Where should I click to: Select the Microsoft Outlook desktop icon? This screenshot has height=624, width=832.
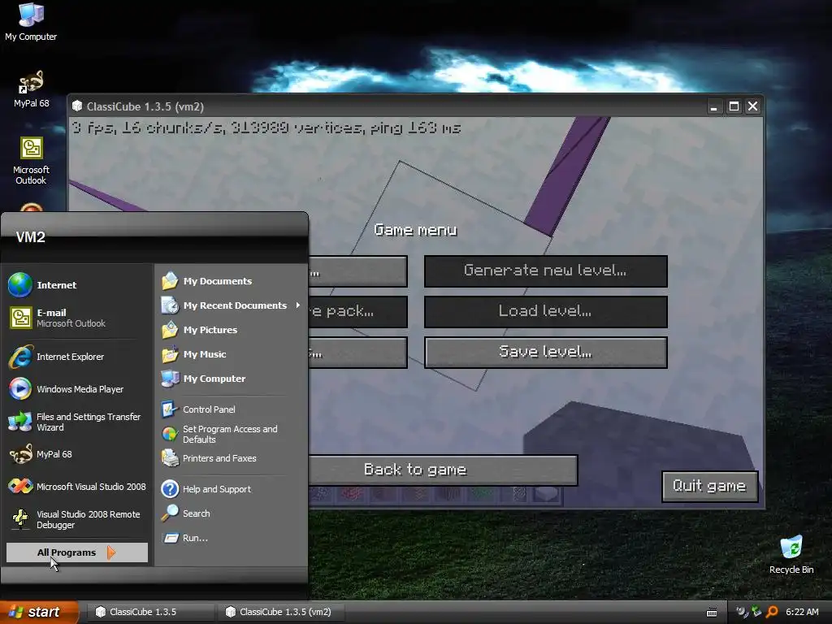click(32, 161)
